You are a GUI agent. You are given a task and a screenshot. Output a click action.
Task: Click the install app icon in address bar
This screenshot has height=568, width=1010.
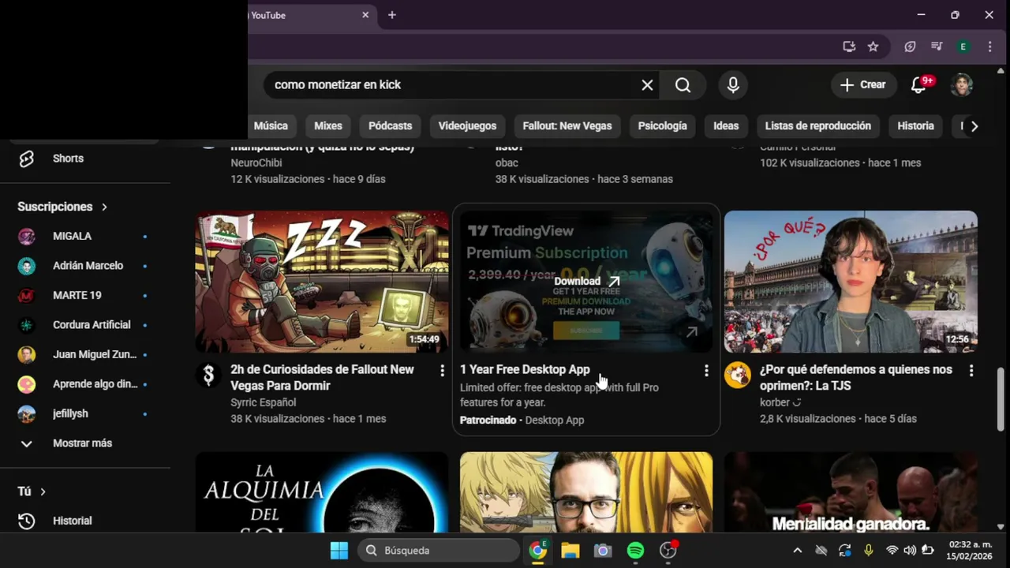[x=849, y=47]
